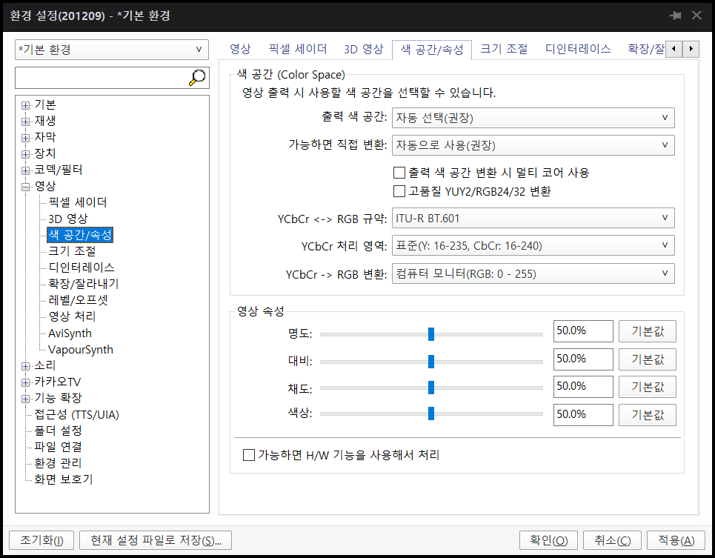
Task: Switch to the 영상 tab
Action: point(240,49)
